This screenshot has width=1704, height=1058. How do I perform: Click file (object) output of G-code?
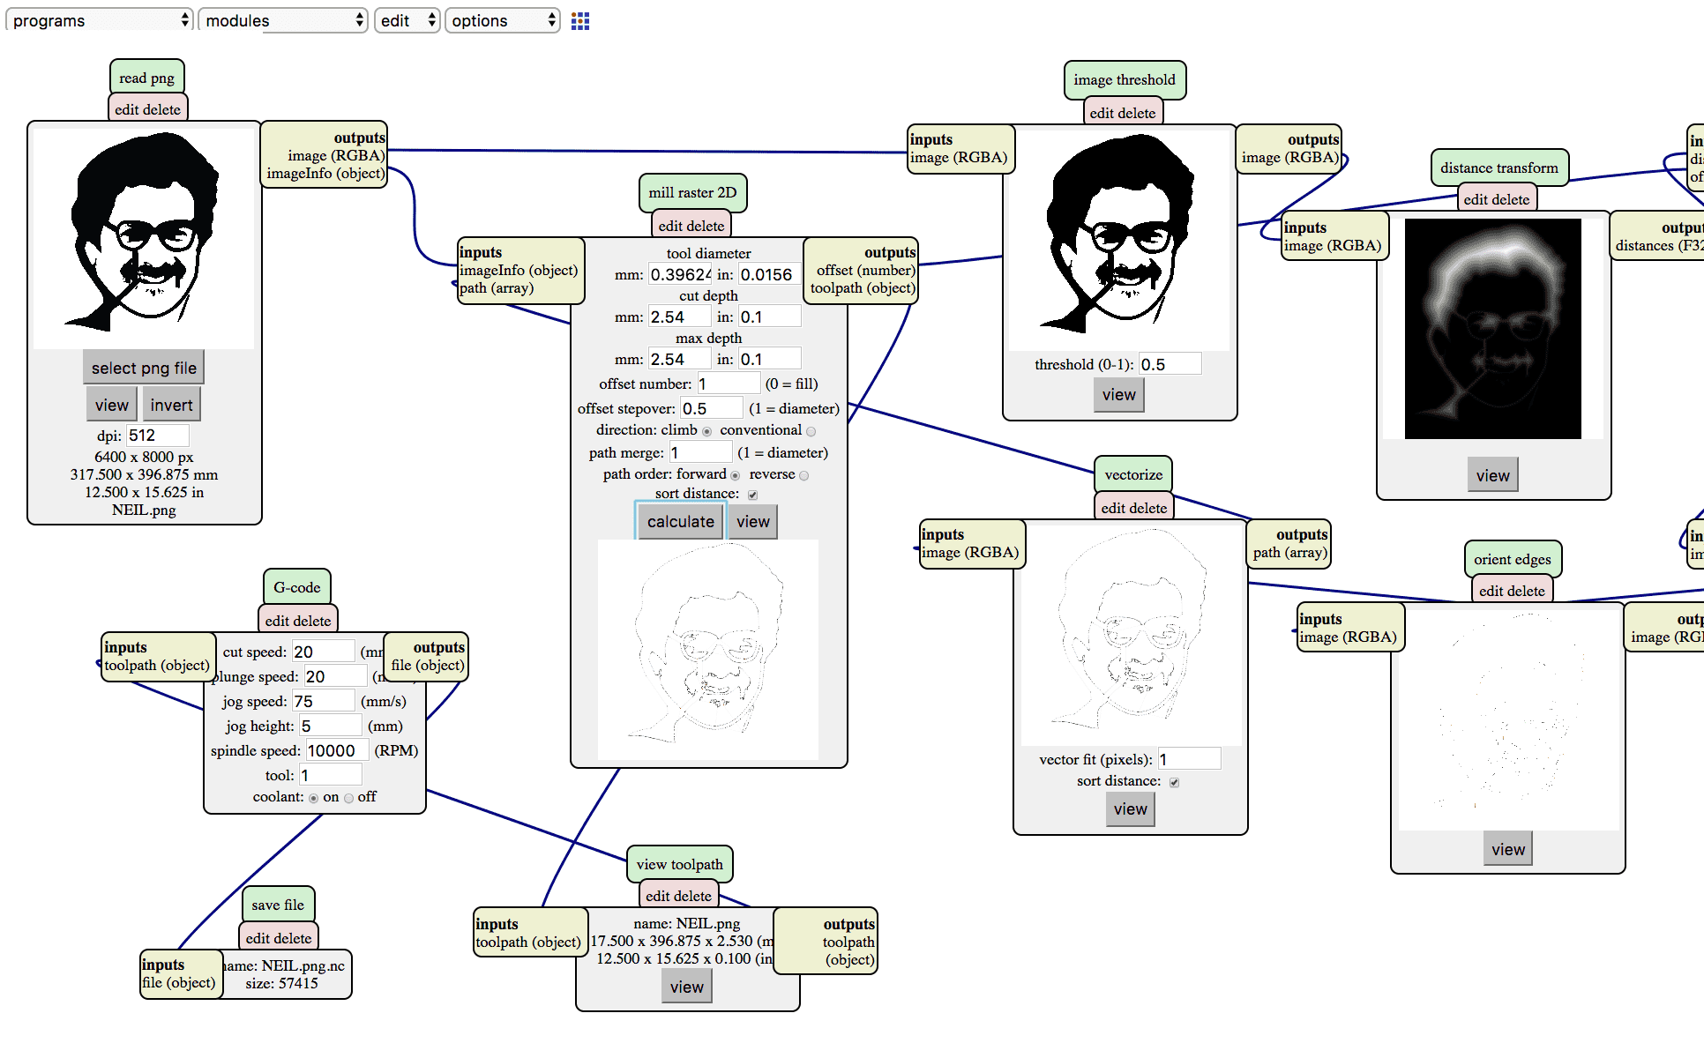tap(427, 665)
